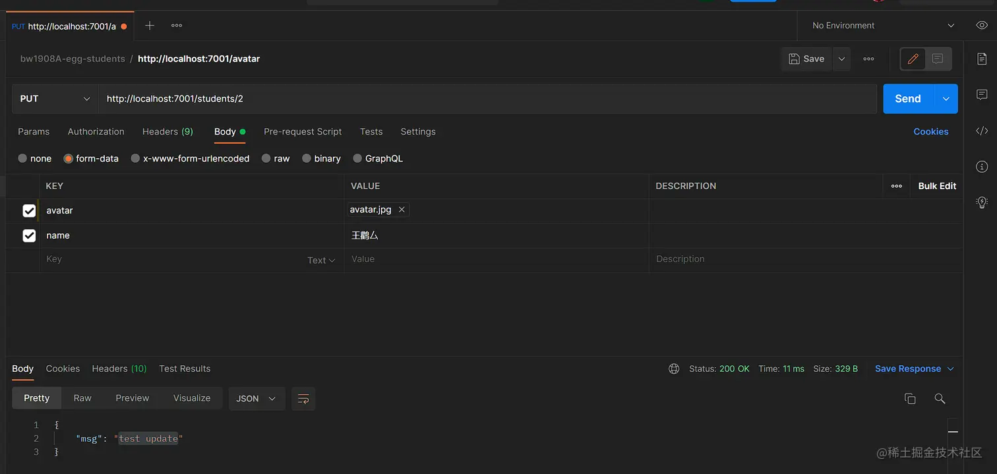This screenshot has width=997, height=474.
Task: Open the request documentation icon in sidebar
Action: (982, 59)
